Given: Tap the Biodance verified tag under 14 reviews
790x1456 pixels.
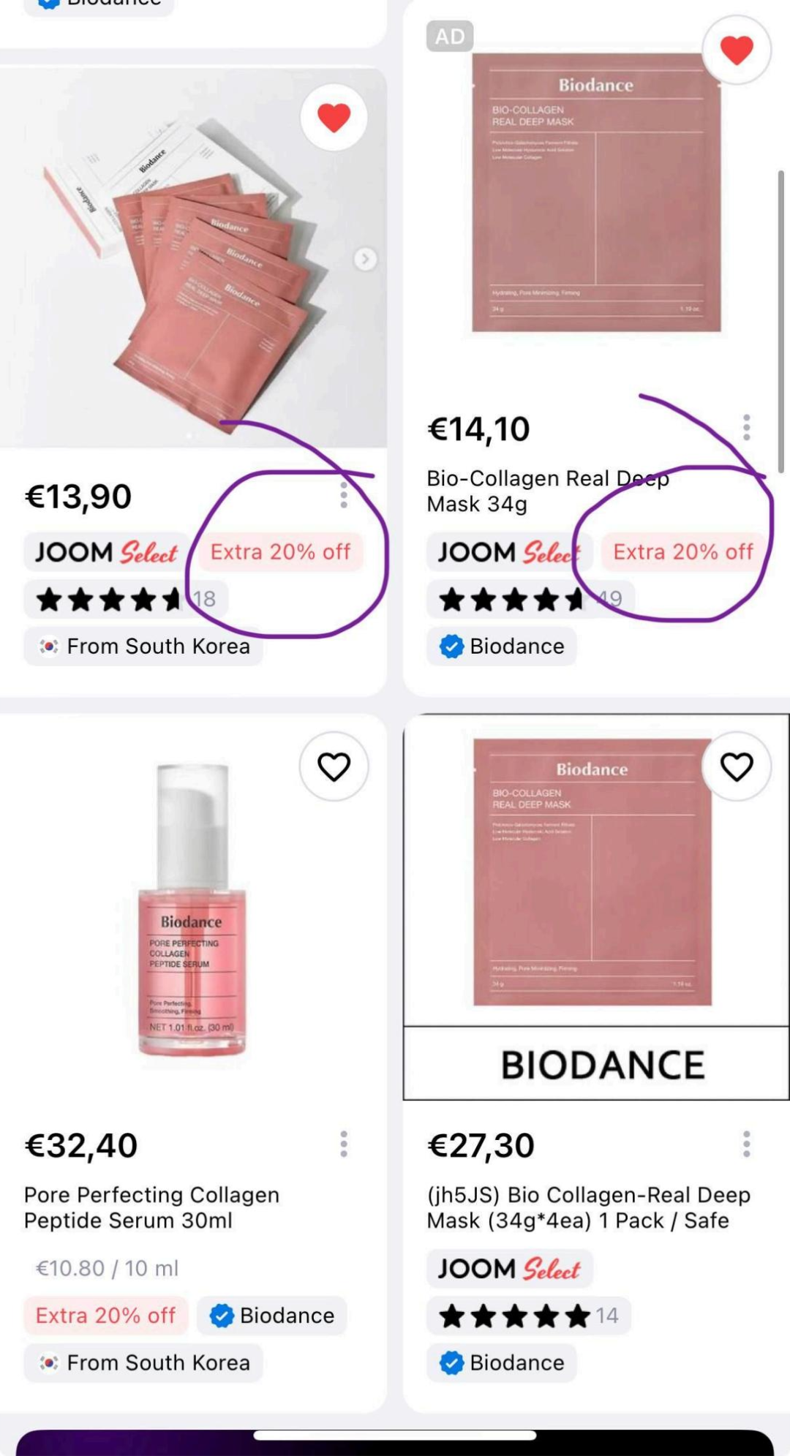Looking at the screenshot, I should click(x=502, y=1362).
